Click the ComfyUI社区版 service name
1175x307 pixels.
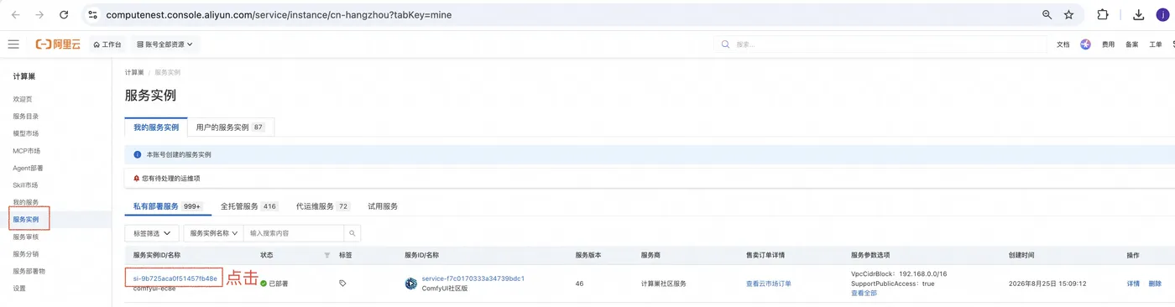point(444,288)
